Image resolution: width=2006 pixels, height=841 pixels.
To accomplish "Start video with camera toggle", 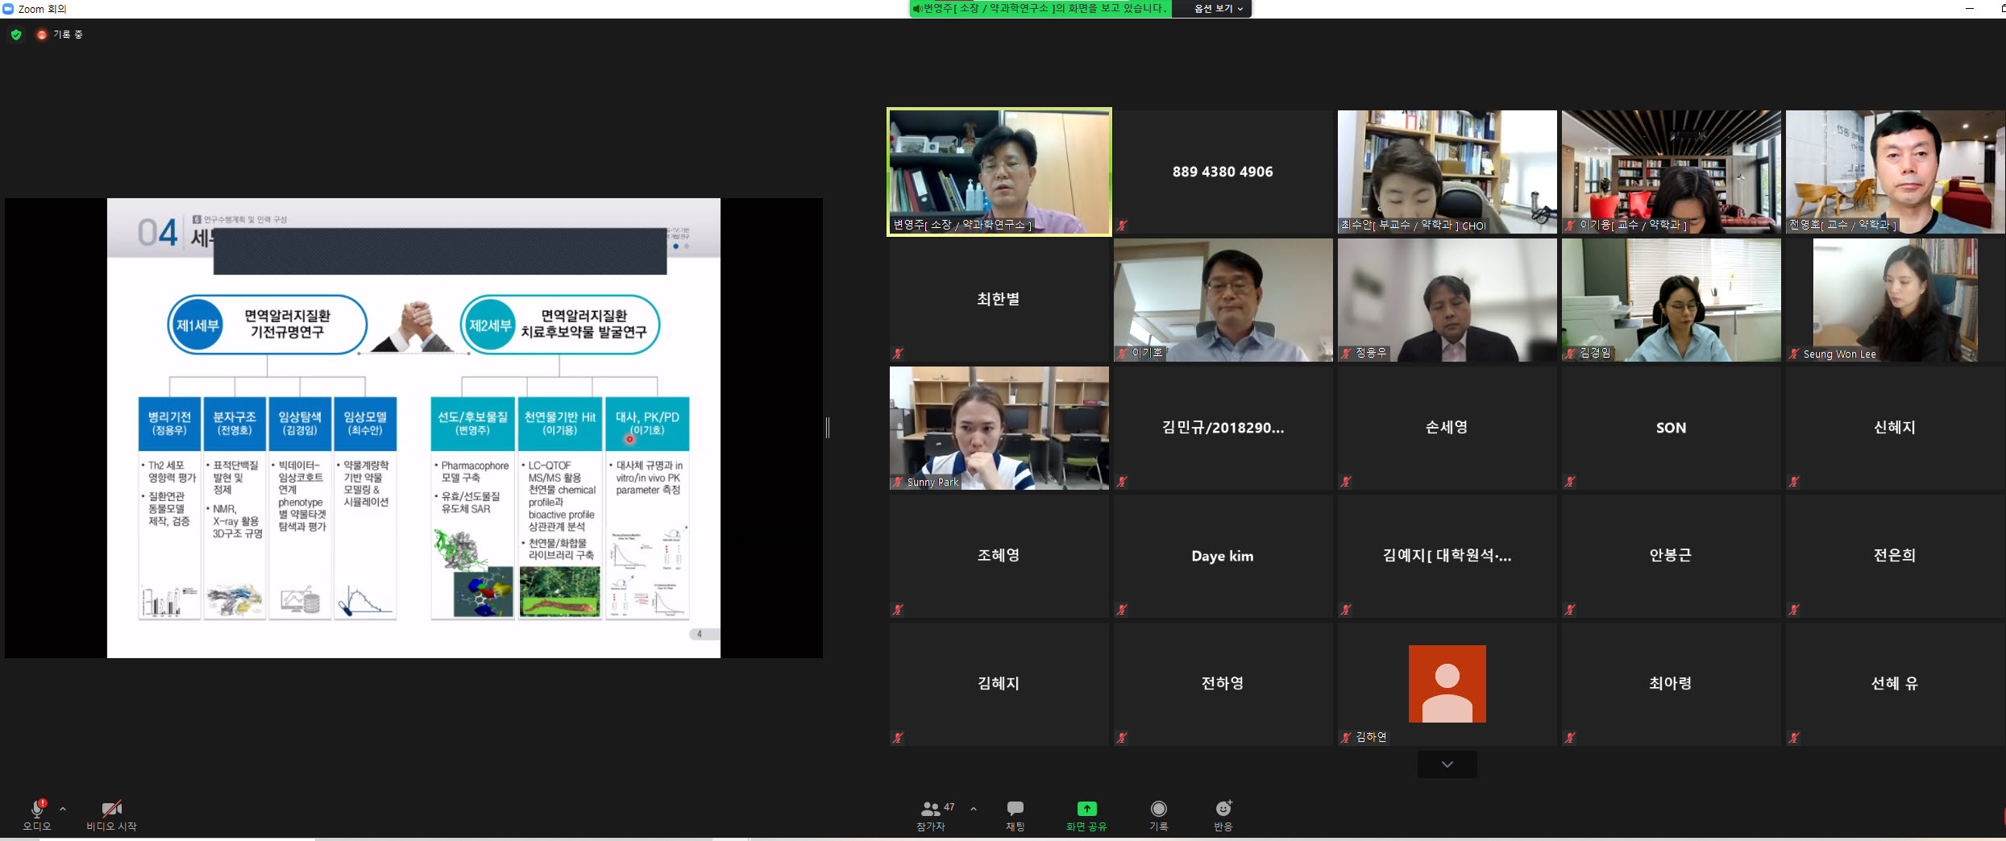I will point(111,809).
